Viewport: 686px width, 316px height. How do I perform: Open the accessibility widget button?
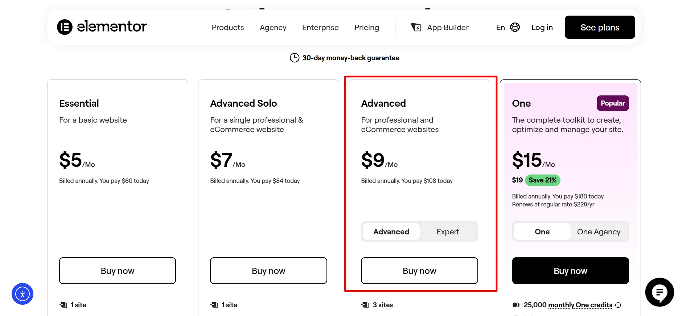coord(22,294)
